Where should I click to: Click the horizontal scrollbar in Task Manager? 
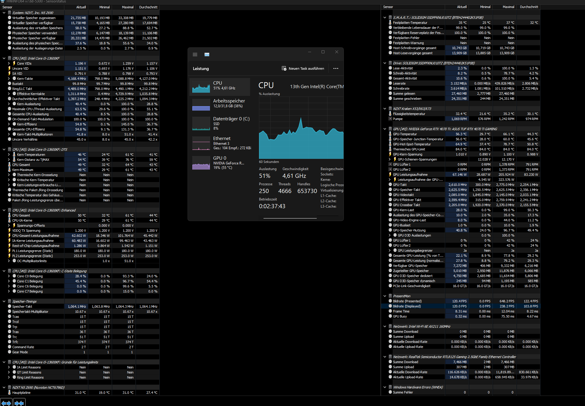(290, 218)
